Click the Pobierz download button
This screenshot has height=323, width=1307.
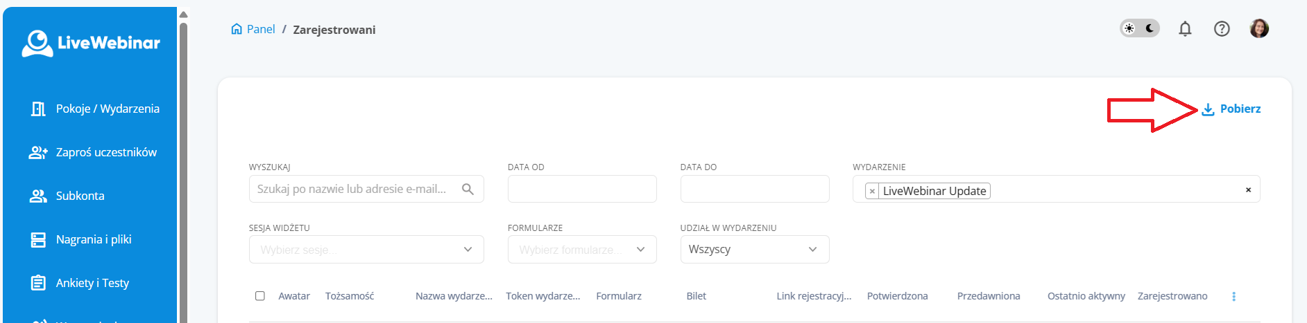[1231, 109]
